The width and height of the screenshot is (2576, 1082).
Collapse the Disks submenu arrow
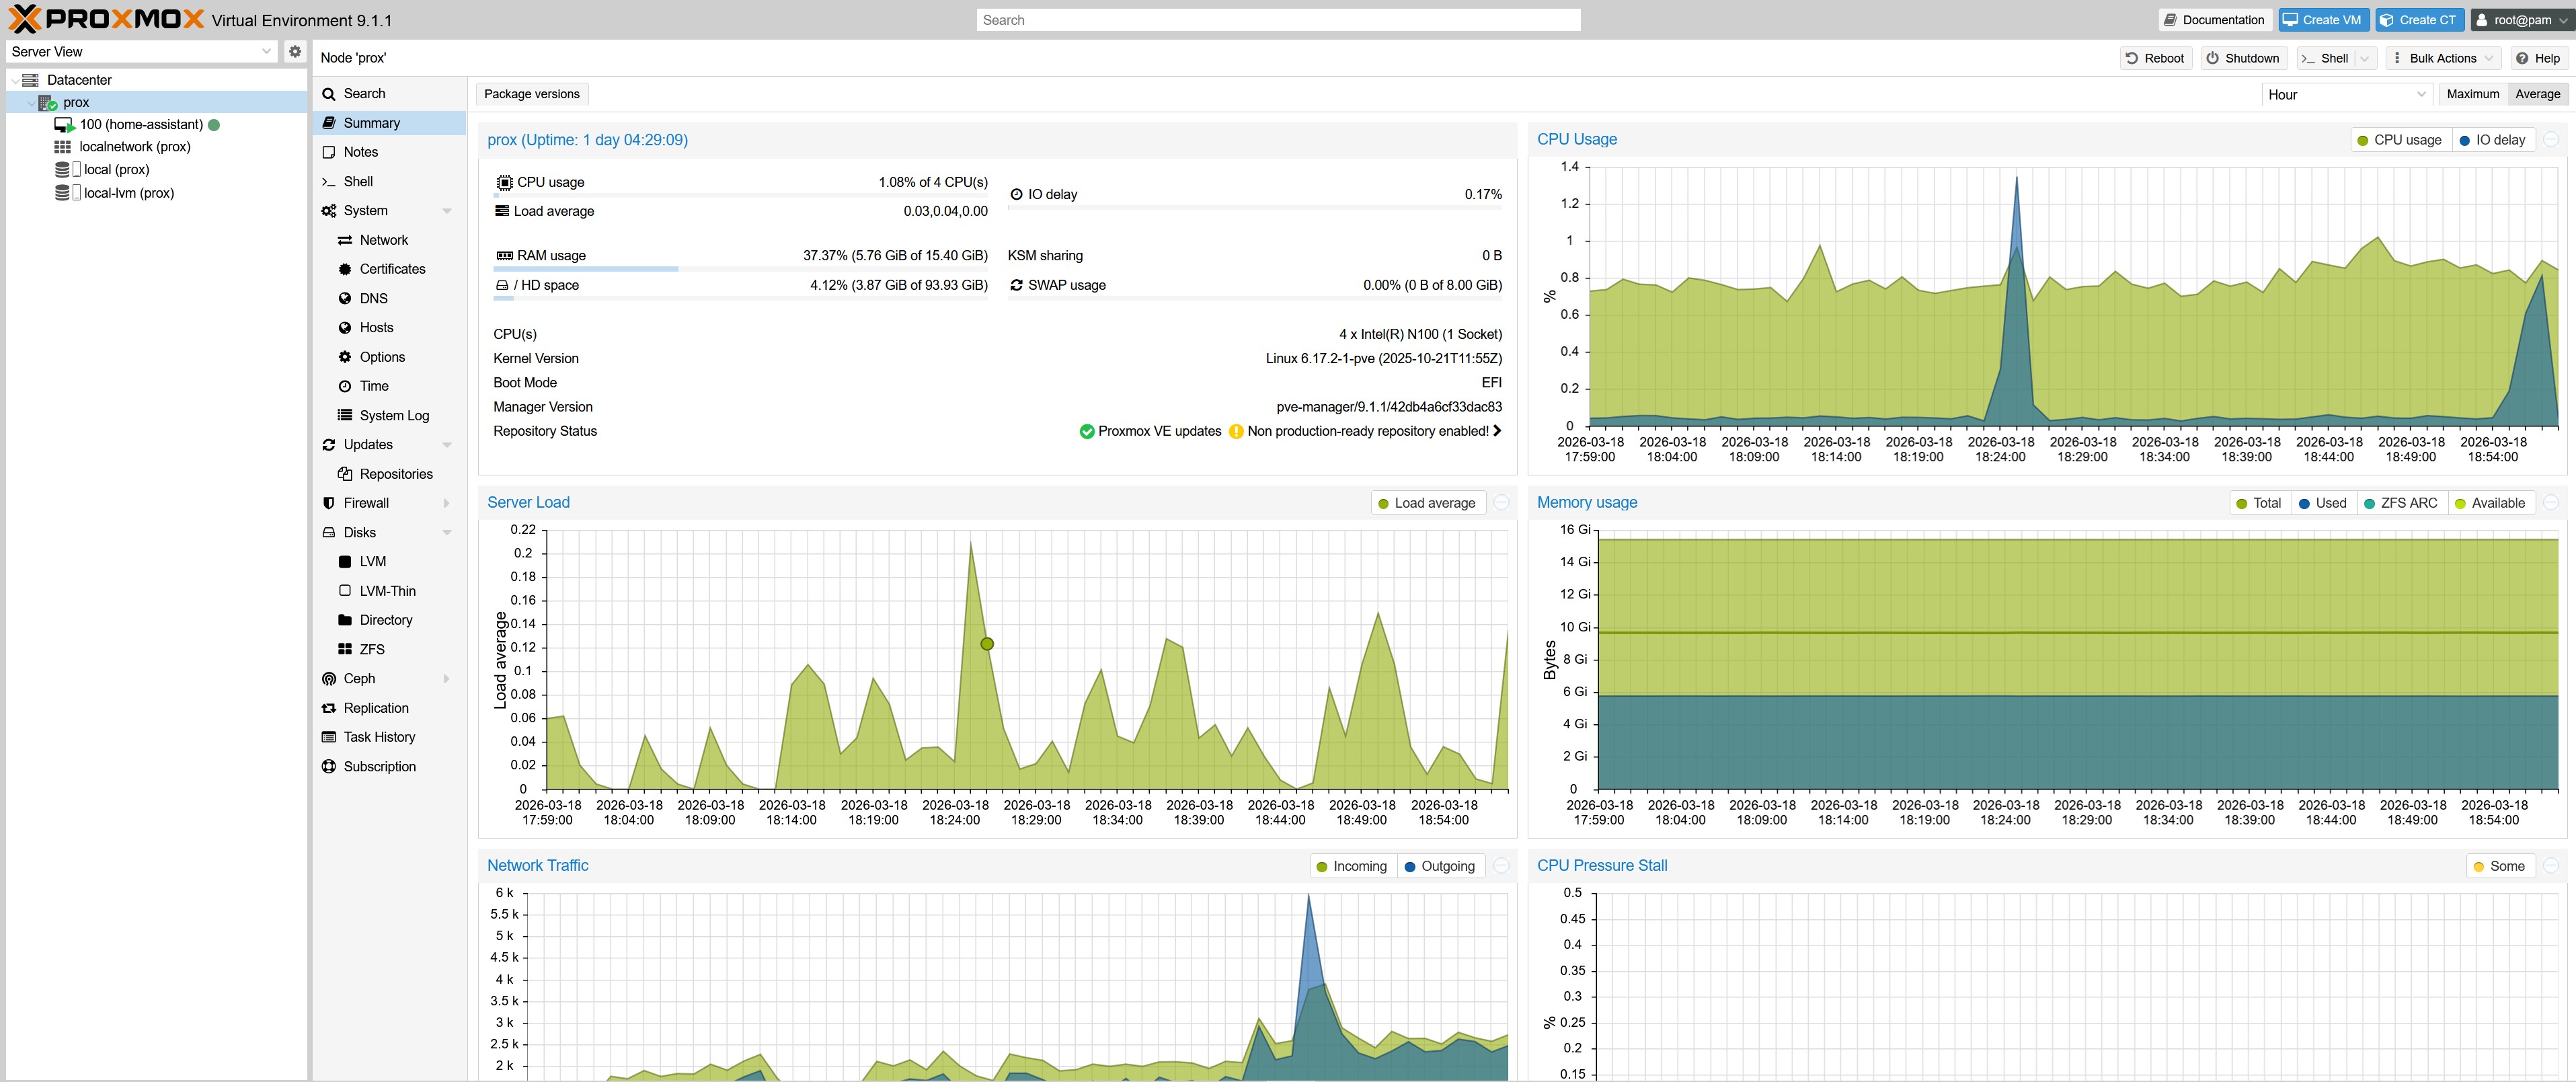click(447, 533)
